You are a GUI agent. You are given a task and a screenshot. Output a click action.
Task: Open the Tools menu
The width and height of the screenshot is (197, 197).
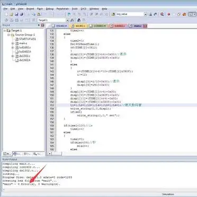point(75,8)
